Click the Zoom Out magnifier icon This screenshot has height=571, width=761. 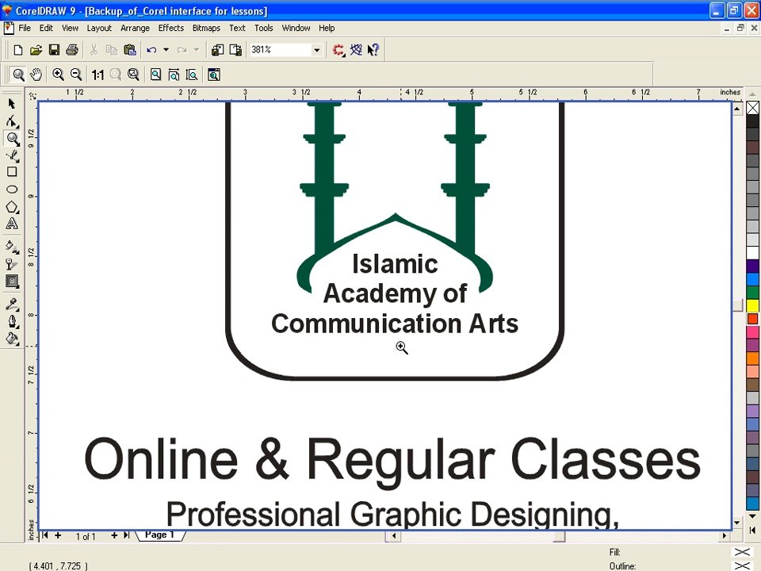(76, 75)
